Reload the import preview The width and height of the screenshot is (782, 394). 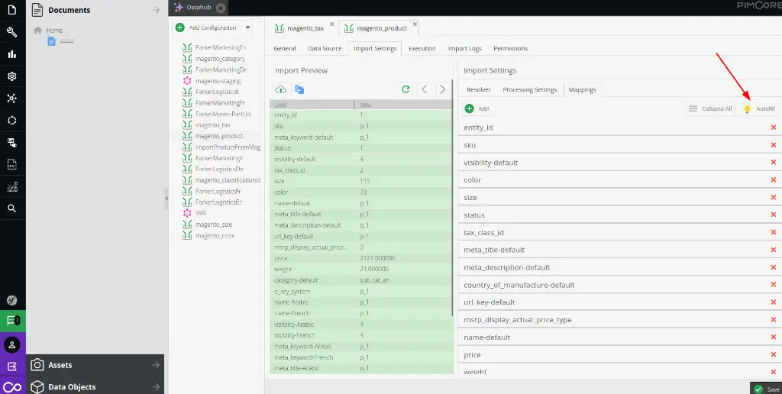point(406,89)
